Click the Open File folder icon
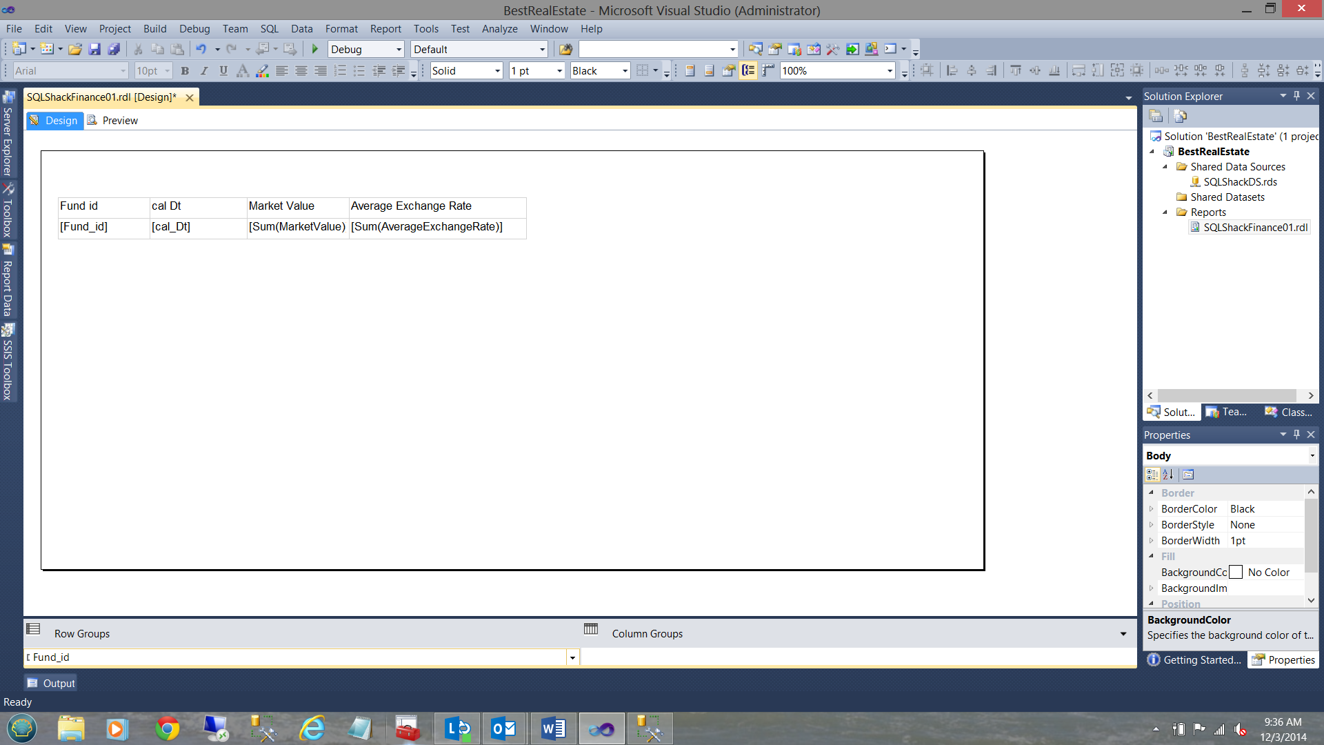The height and width of the screenshot is (745, 1324). (x=75, y=49)
